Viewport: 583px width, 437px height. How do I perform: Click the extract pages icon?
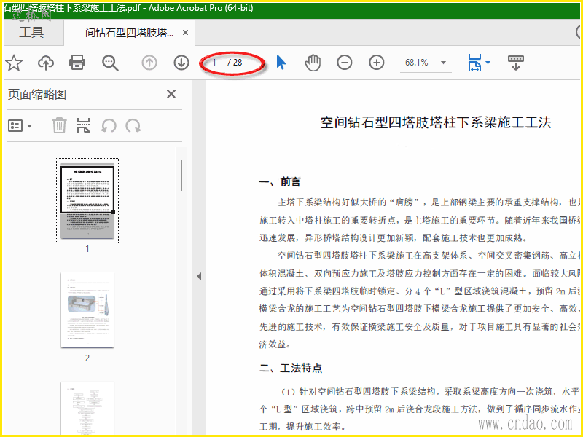pyautogui.click(x=83, y=125)
